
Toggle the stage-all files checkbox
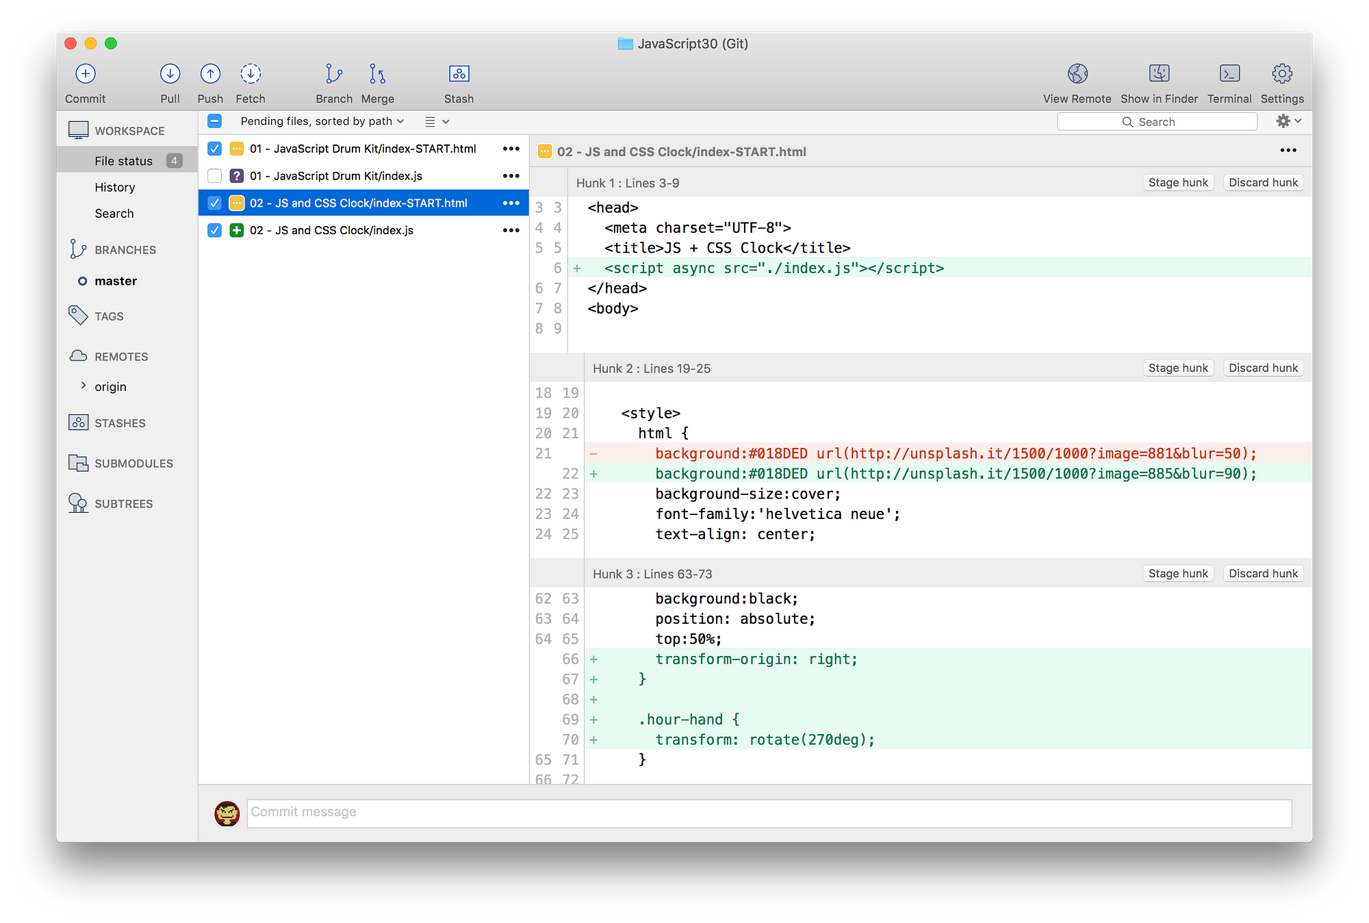(x=215, y=121)
